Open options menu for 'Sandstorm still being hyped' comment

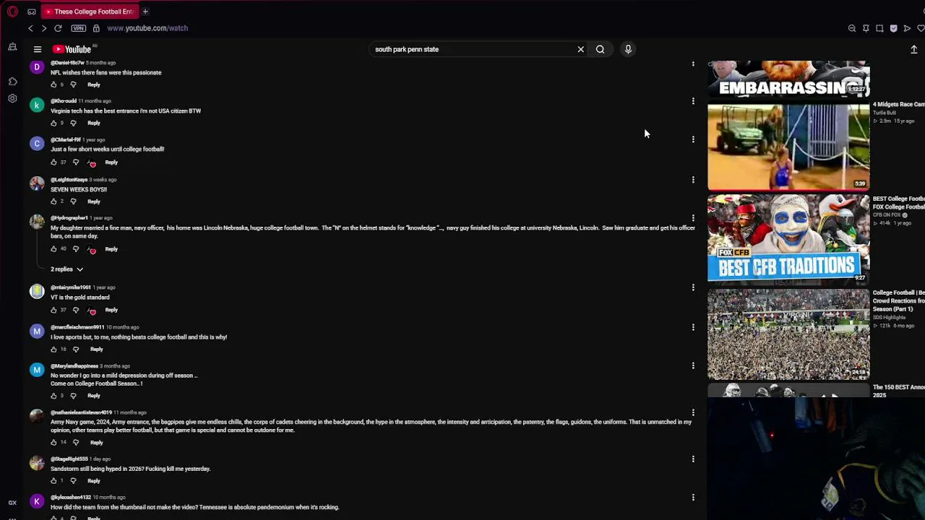tap(693, 459)
